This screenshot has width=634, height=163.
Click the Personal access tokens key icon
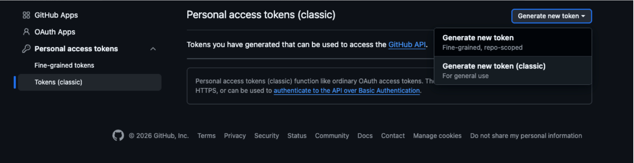(x=26, y=49)
